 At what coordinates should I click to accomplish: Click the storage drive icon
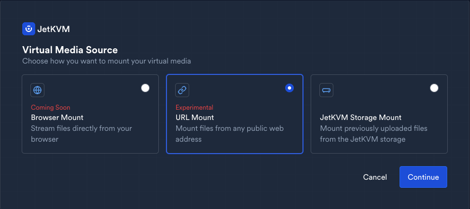coord(326,90)
